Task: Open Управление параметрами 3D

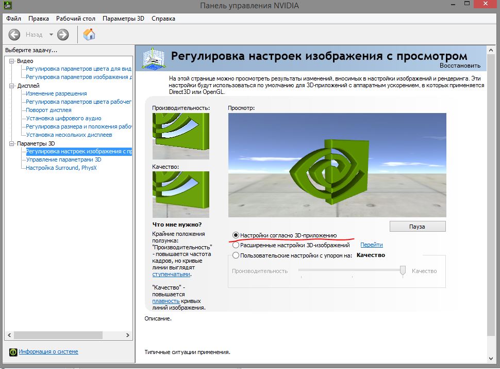Action: pyautogui.click(x=63, y=159)
